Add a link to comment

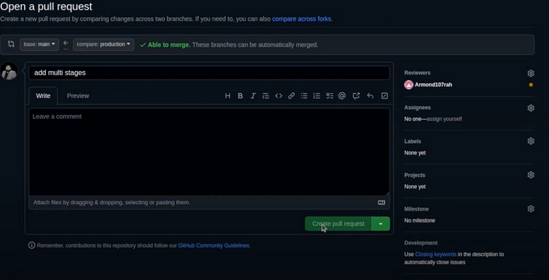[291, 95]
